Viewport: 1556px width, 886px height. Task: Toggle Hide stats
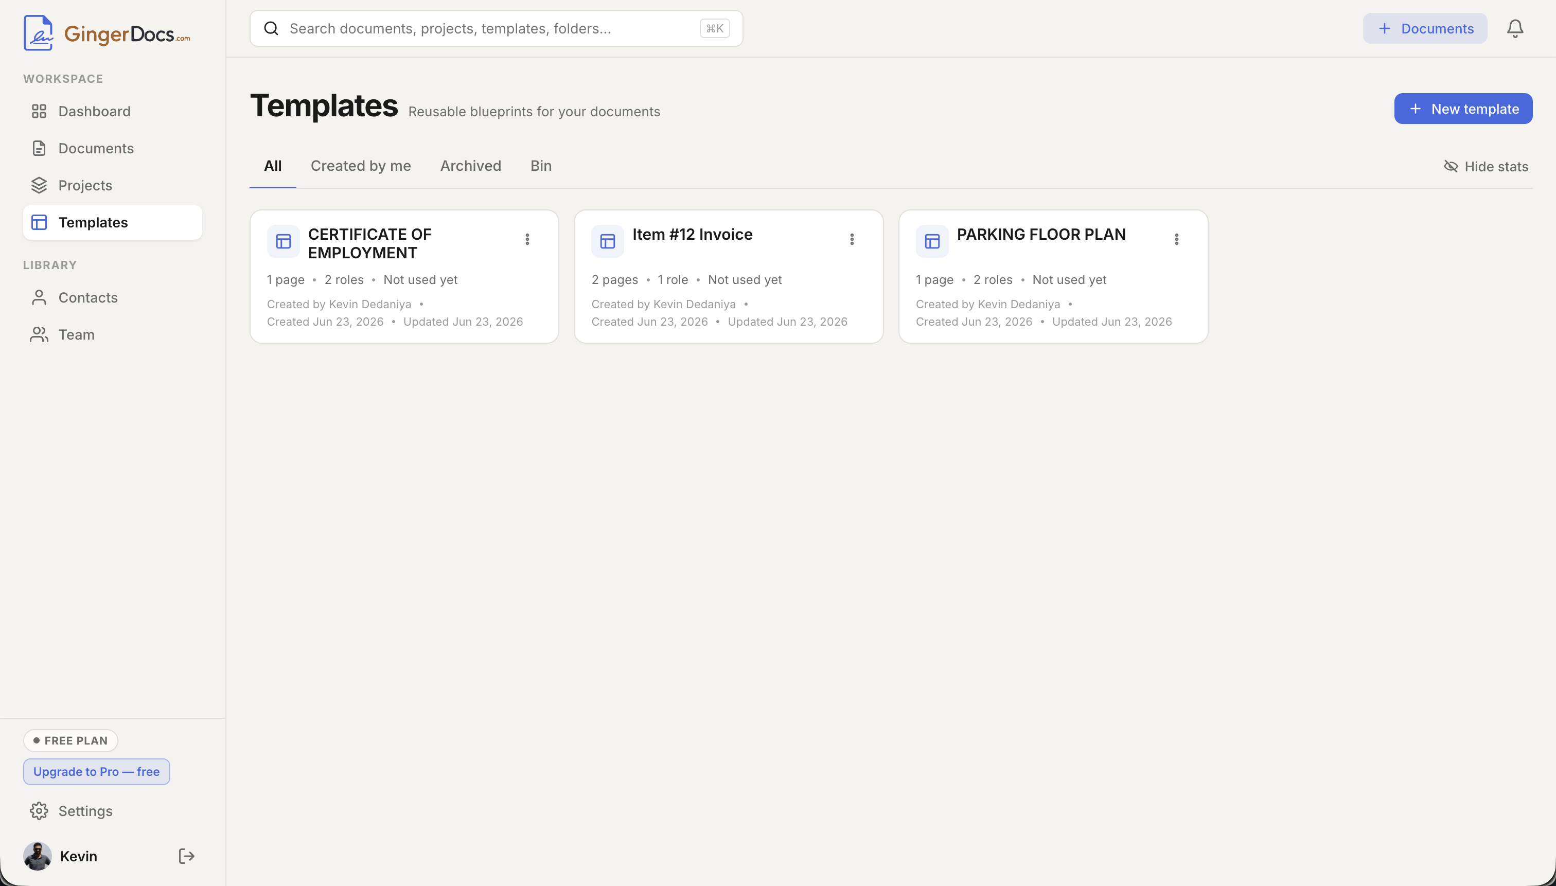1486,167
